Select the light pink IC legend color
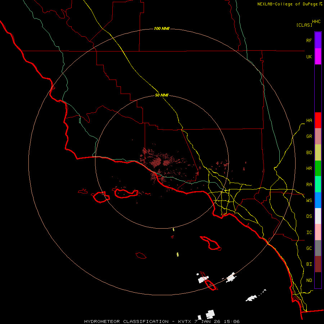 (x=318, y=232)
